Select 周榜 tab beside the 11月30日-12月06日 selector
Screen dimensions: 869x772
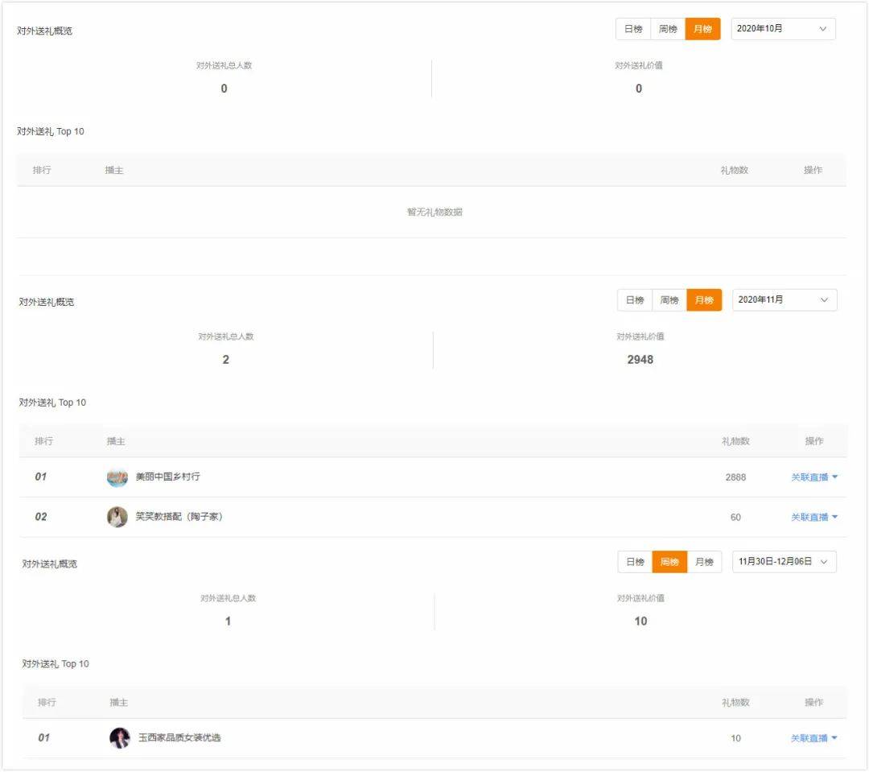669,562
